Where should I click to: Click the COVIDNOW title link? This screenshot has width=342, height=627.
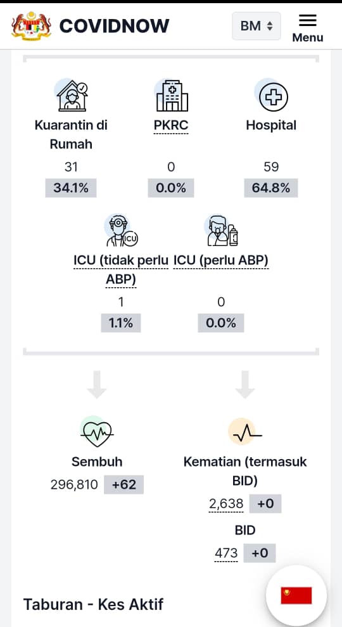(114, 26)
